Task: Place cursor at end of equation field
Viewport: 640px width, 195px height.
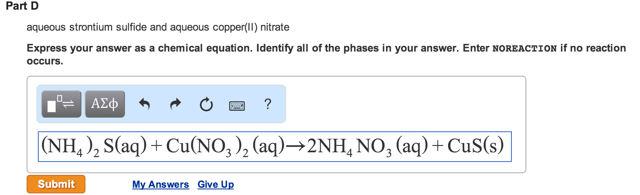Action: (x=507, y=146)
